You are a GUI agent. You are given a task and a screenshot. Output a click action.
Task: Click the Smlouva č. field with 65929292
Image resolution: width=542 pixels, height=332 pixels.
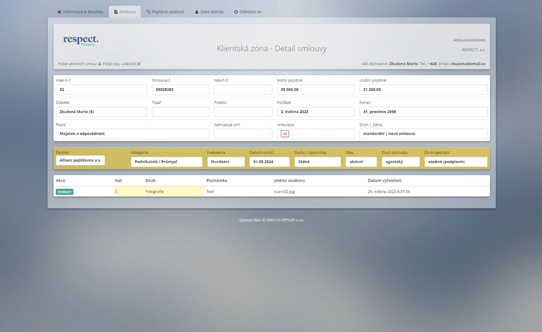point(180,90)
